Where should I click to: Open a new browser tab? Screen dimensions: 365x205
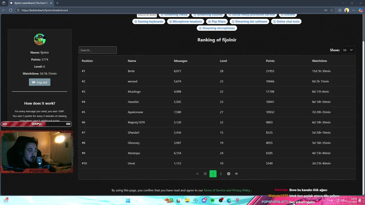pos(57,3)
